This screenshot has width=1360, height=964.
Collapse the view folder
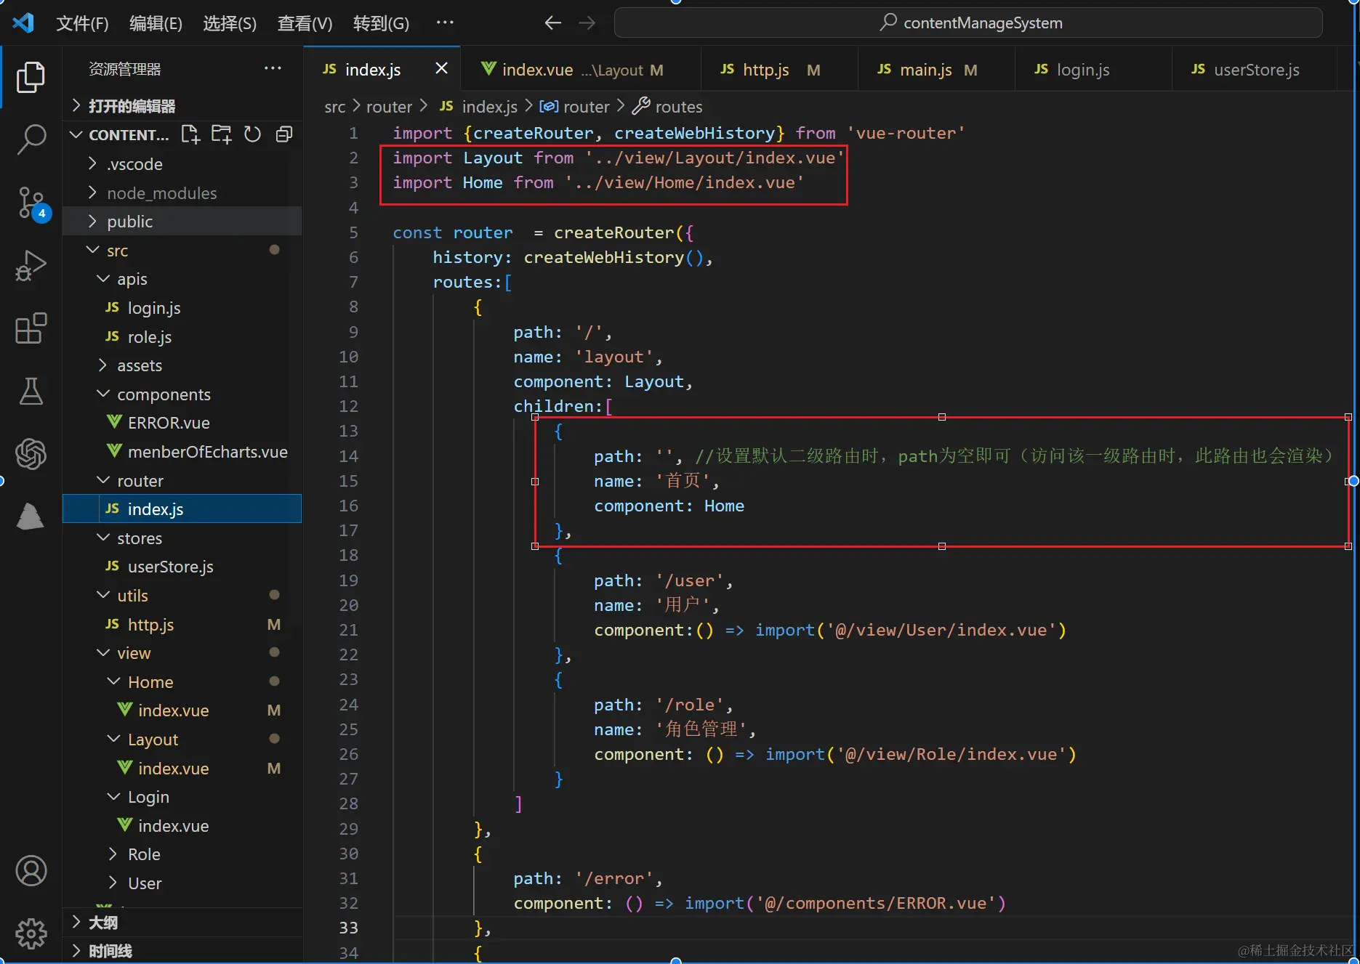182,652
